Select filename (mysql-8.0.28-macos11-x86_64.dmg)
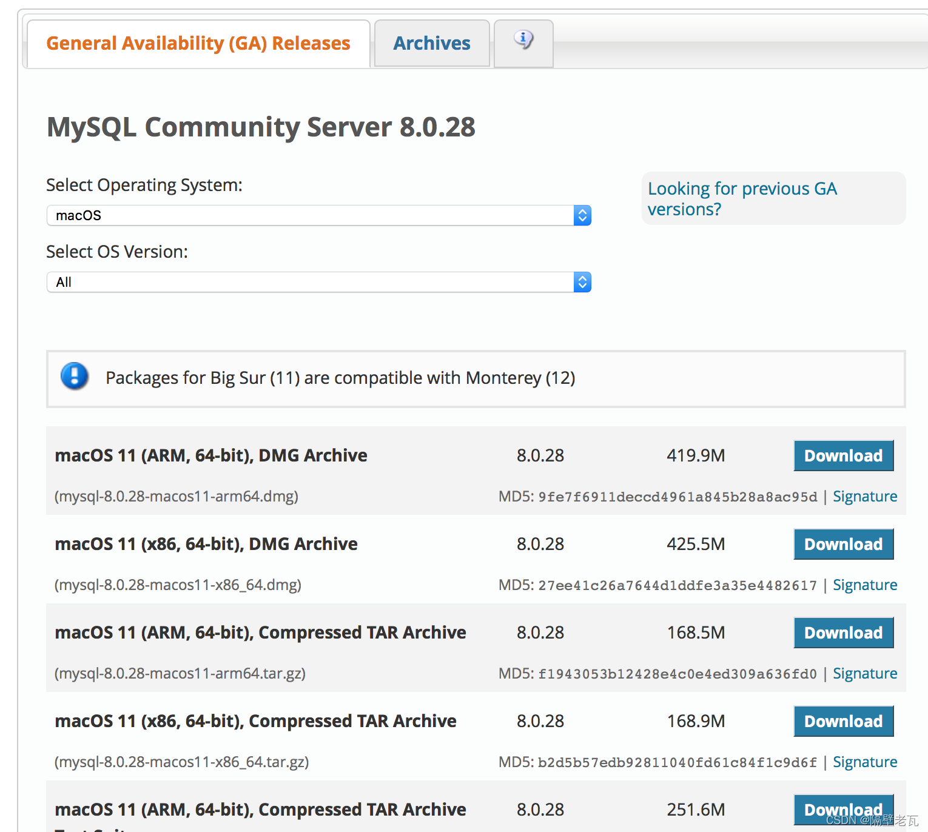 point(178,585)
